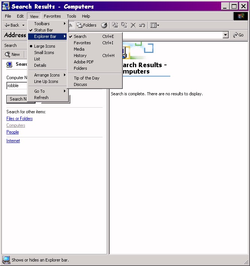Open the Favorites menu
This screenshot has width=250, height=266.
pos(52,16)
